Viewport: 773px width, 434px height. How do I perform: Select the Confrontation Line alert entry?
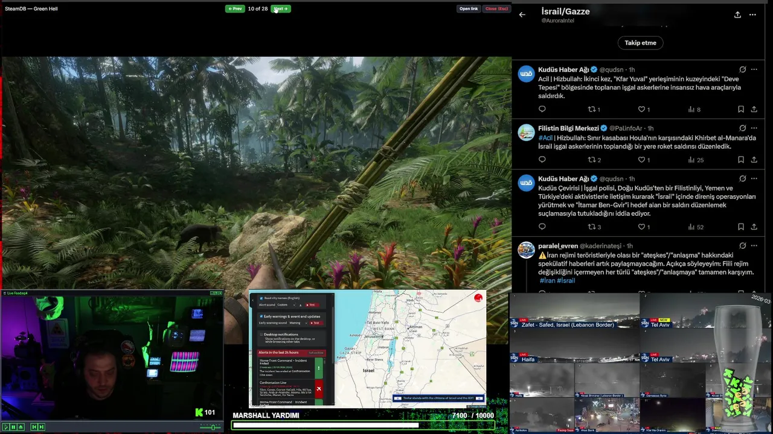click(x=289, y=389)
